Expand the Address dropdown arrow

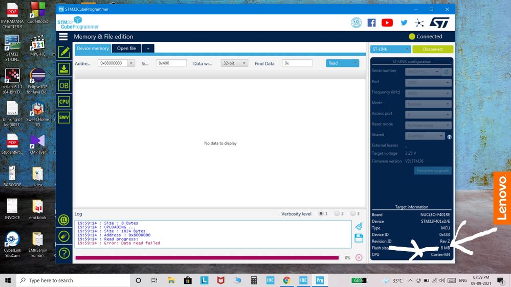tap(130, 63)
